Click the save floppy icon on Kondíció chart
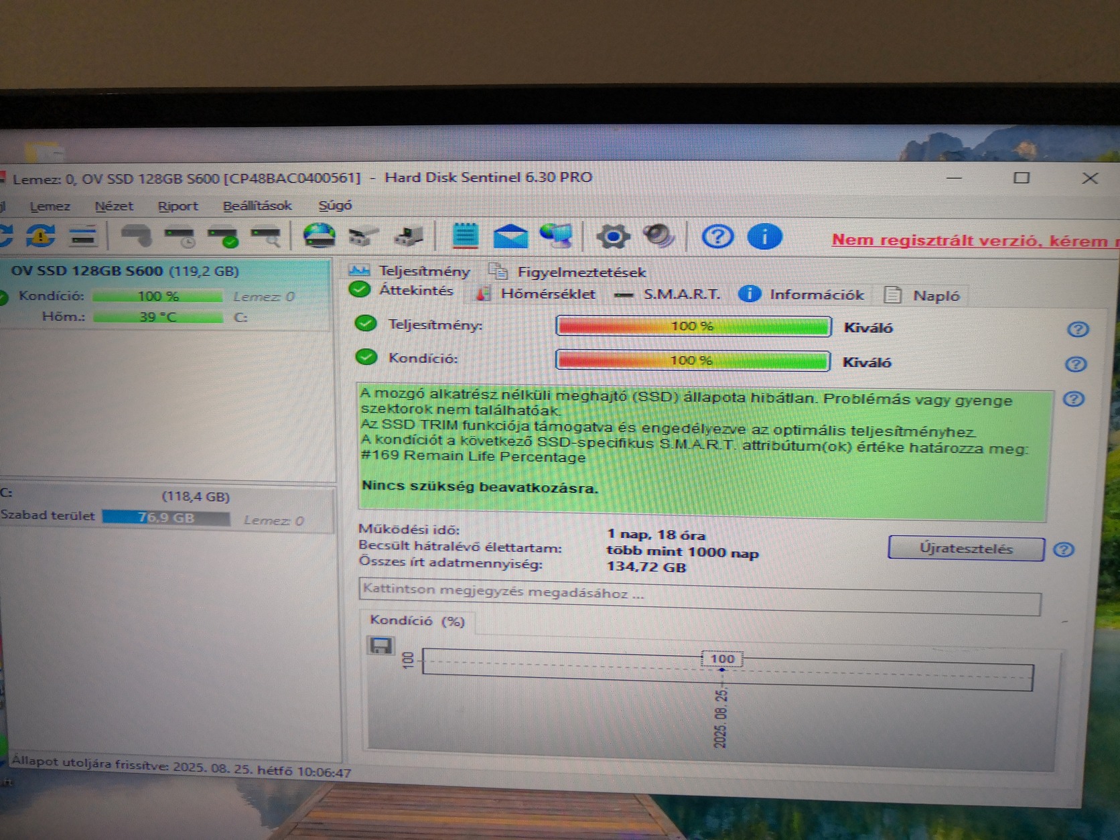Image resolution: width=1120 pixels, height=840 pixels. [380, 646]
